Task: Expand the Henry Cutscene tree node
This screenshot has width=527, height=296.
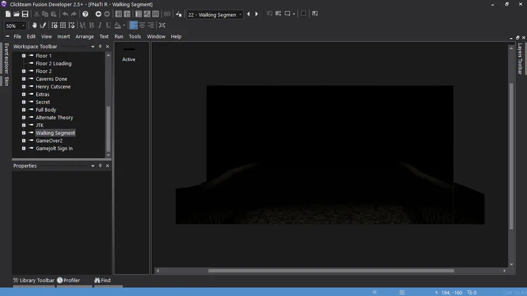Action: [x=23, y=87]
